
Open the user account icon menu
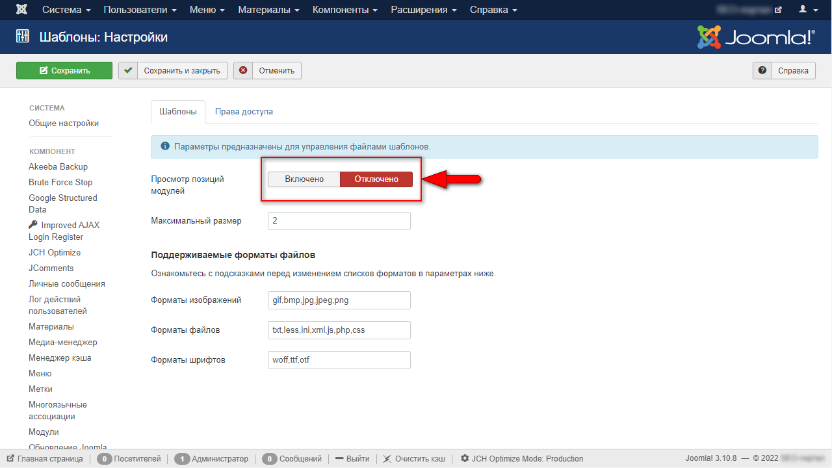click(807, 10)
